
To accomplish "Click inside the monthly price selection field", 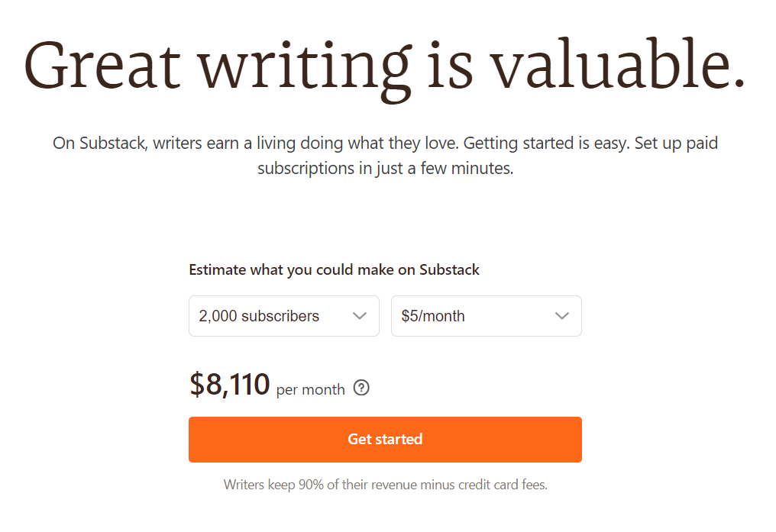I will point(458,315).
